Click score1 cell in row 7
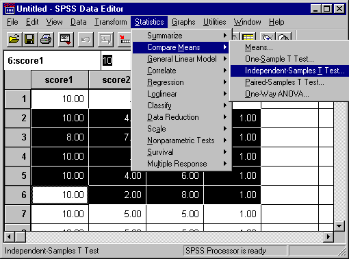 [60, 214]
